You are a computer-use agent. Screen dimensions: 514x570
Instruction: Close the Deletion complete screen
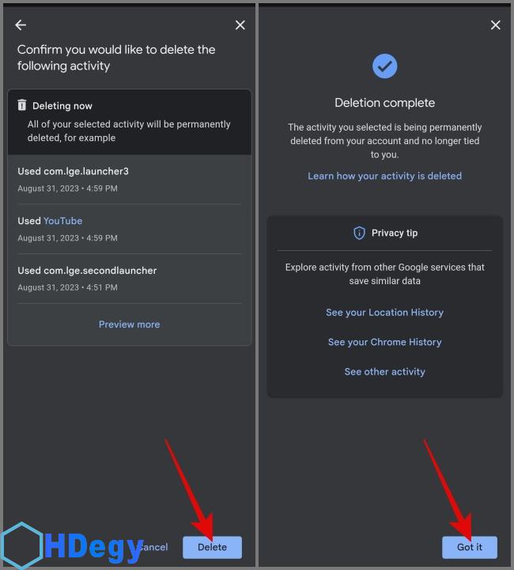(x=495, y=25)
